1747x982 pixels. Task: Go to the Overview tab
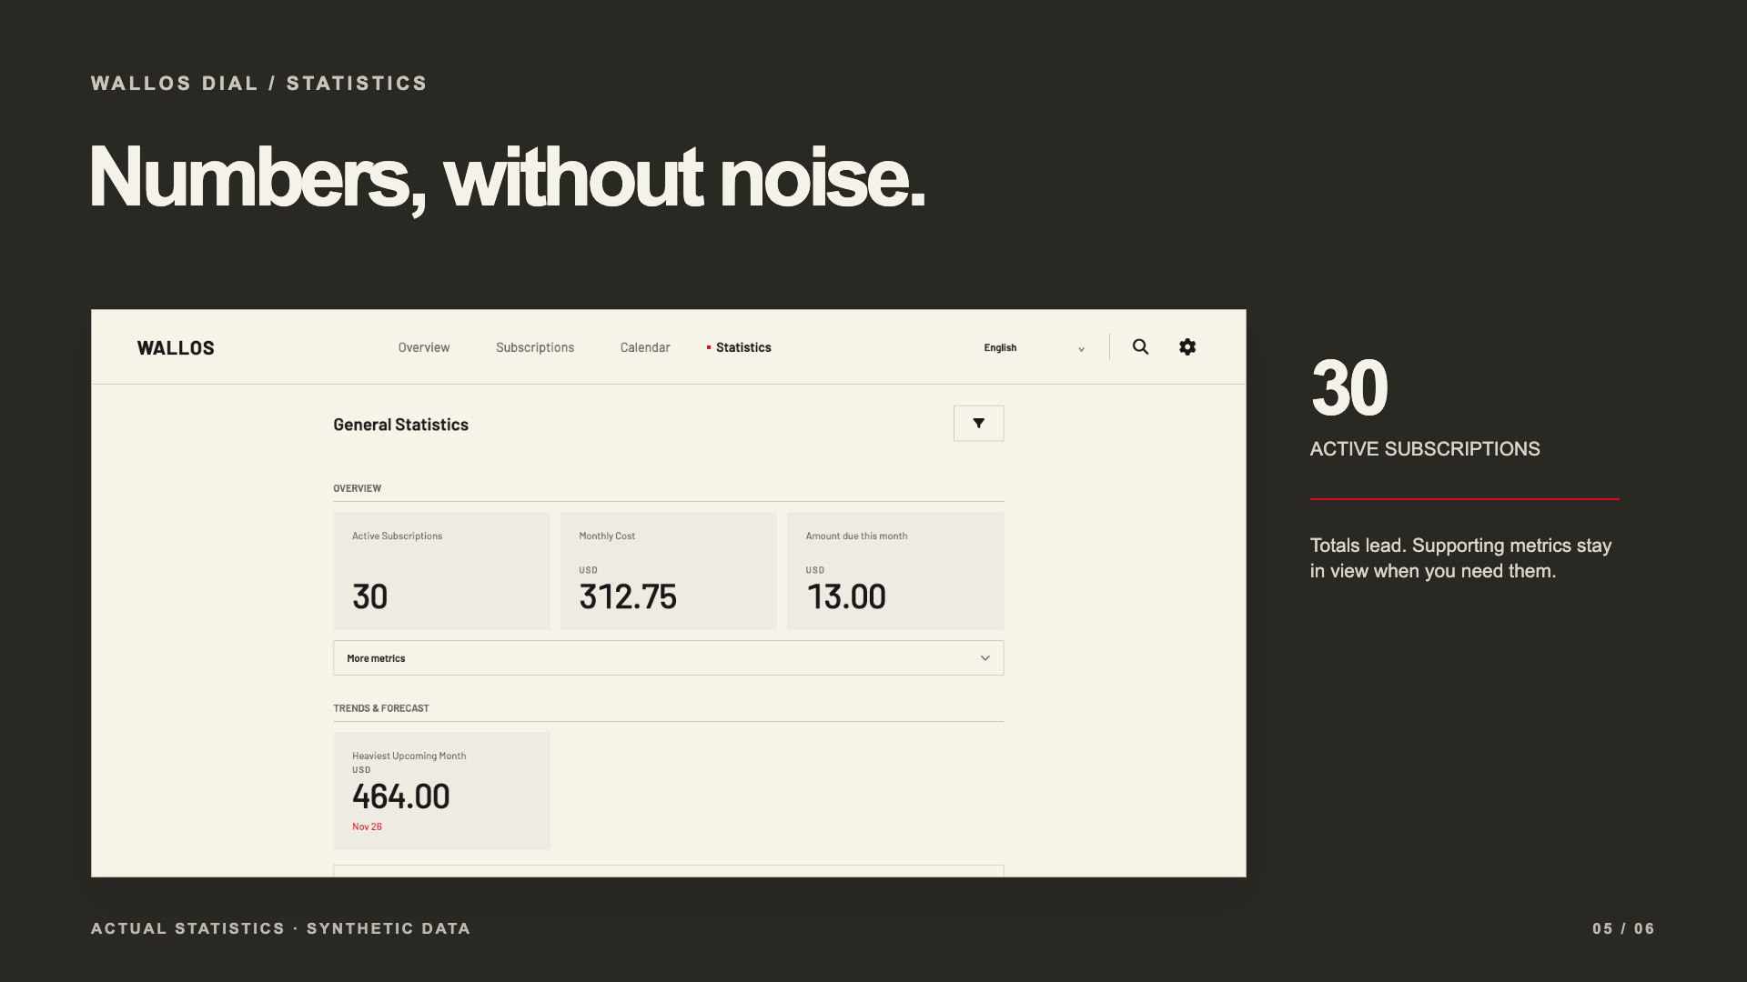(424, 347)
